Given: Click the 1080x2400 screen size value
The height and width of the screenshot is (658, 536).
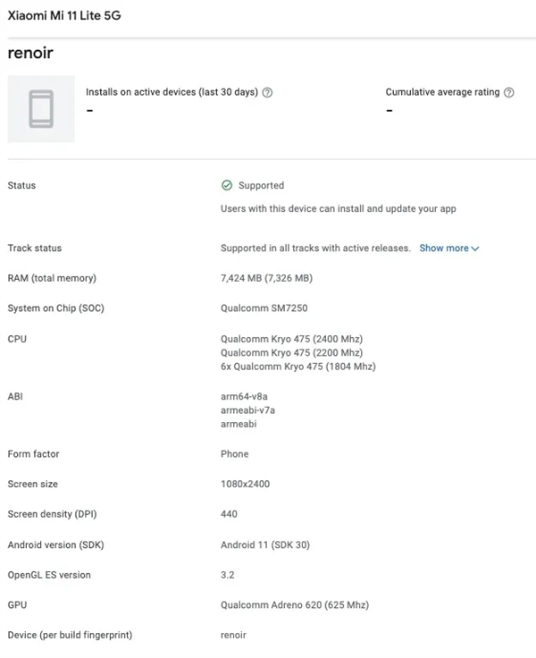Looking at the screenshot, I should (245, 484).
